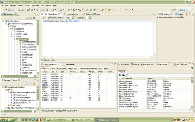
Task: Click first icon above CUSTOMERNAME results
Action: click(120, 75)
